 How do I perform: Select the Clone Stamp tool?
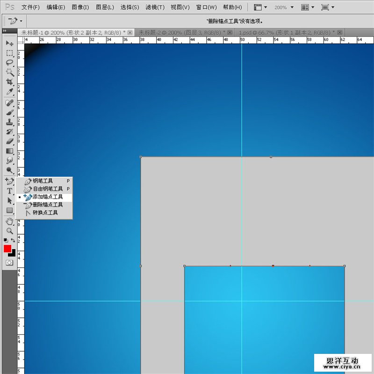pyautogui.click(x=9, y=122)
